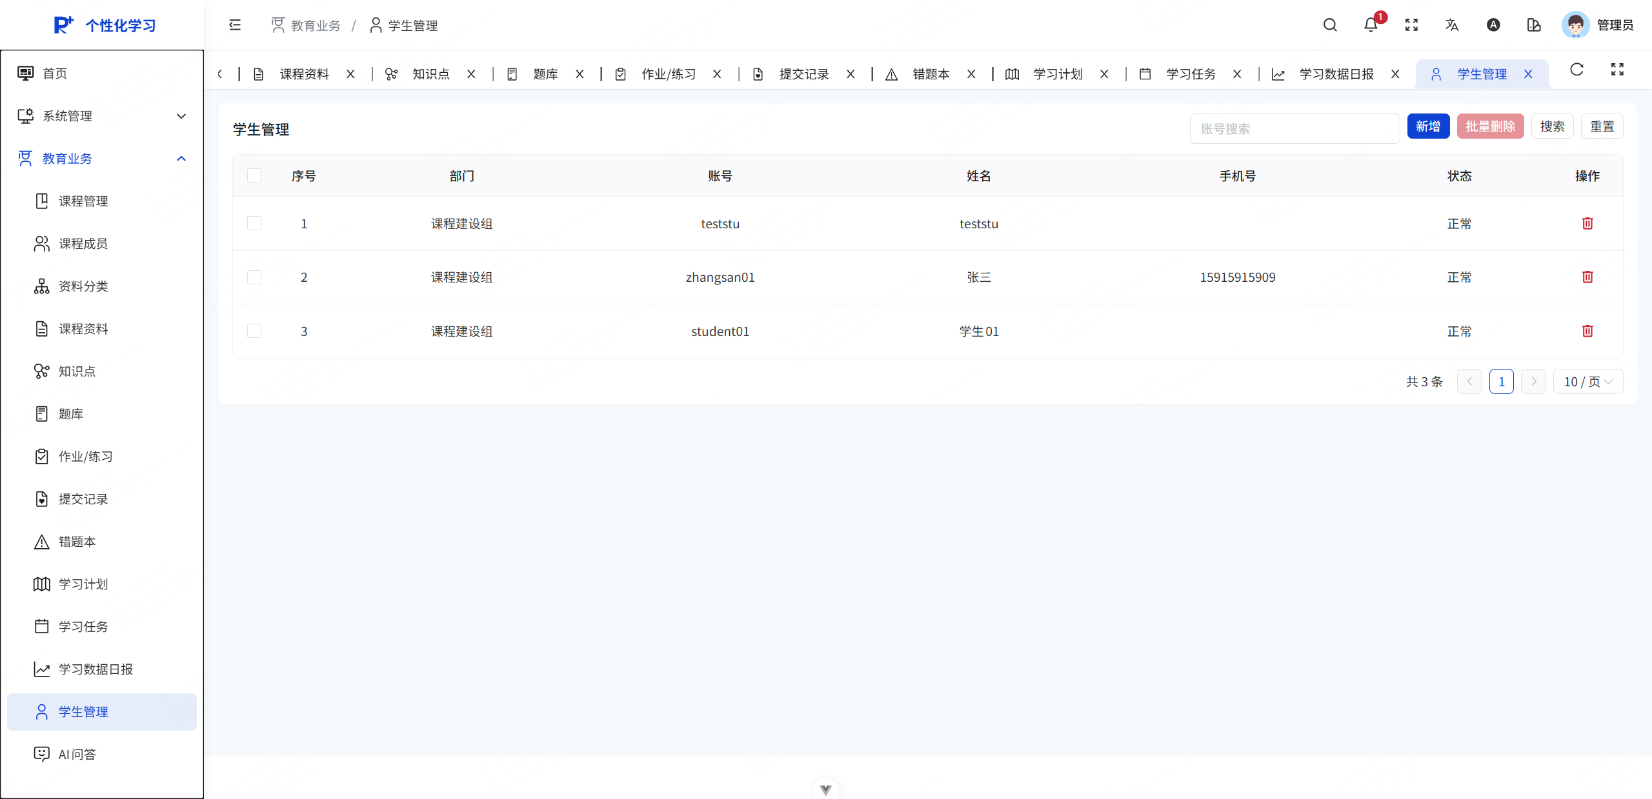Click the refresh icon beside the tabs

1576,70
